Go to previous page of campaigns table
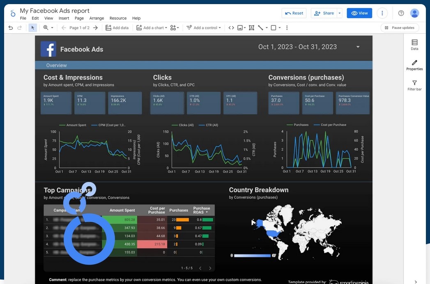The height and width of the screenshot is (284, 430). click(200, 268)
